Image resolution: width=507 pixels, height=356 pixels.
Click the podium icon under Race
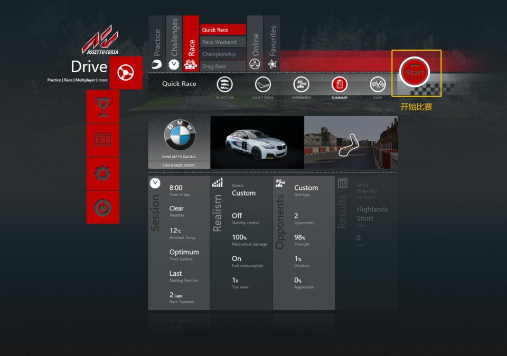(x=191, y=65)
